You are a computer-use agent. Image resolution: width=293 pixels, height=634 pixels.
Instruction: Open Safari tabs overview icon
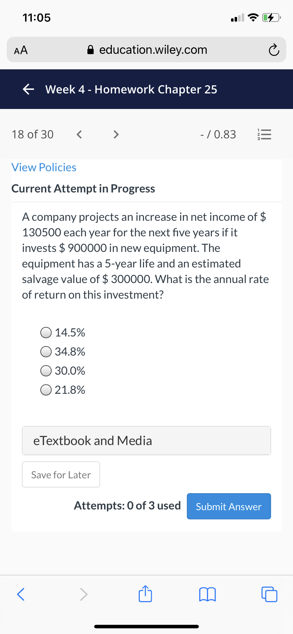click(x=269, y=594)
